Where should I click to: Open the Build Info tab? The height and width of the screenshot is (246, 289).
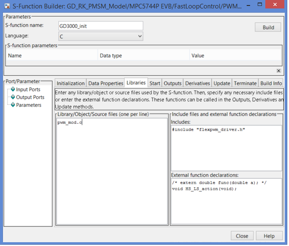(271, 83)
